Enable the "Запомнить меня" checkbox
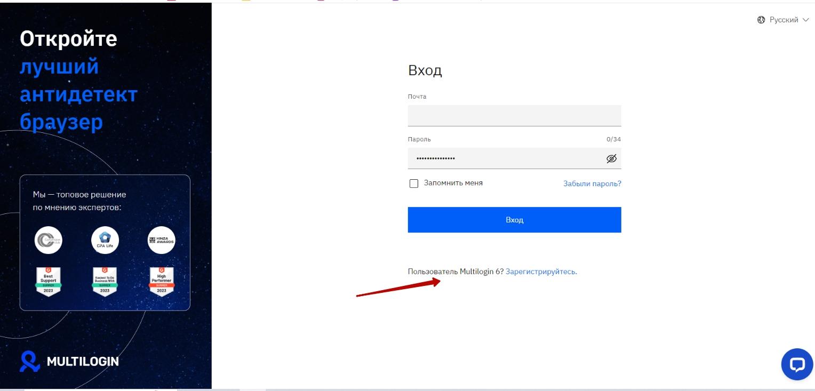Screen dimensions: 815x391 [x=414, y=183]
